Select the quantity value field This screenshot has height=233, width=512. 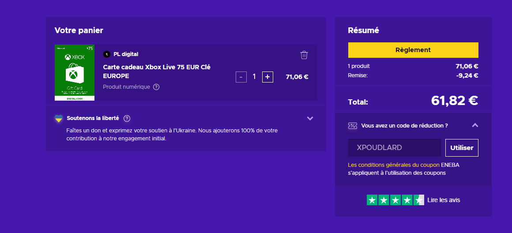click(254, 77)
